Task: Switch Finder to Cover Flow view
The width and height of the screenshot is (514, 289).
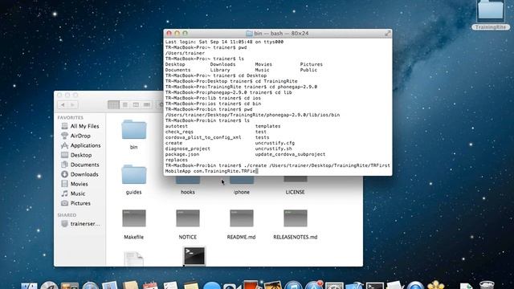Action: point(147,105)
